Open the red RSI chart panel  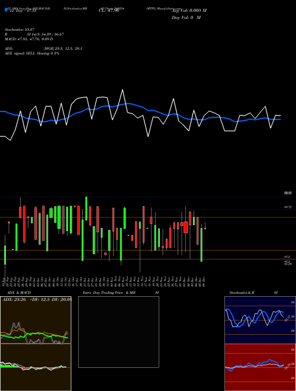(x=260, y=367)
